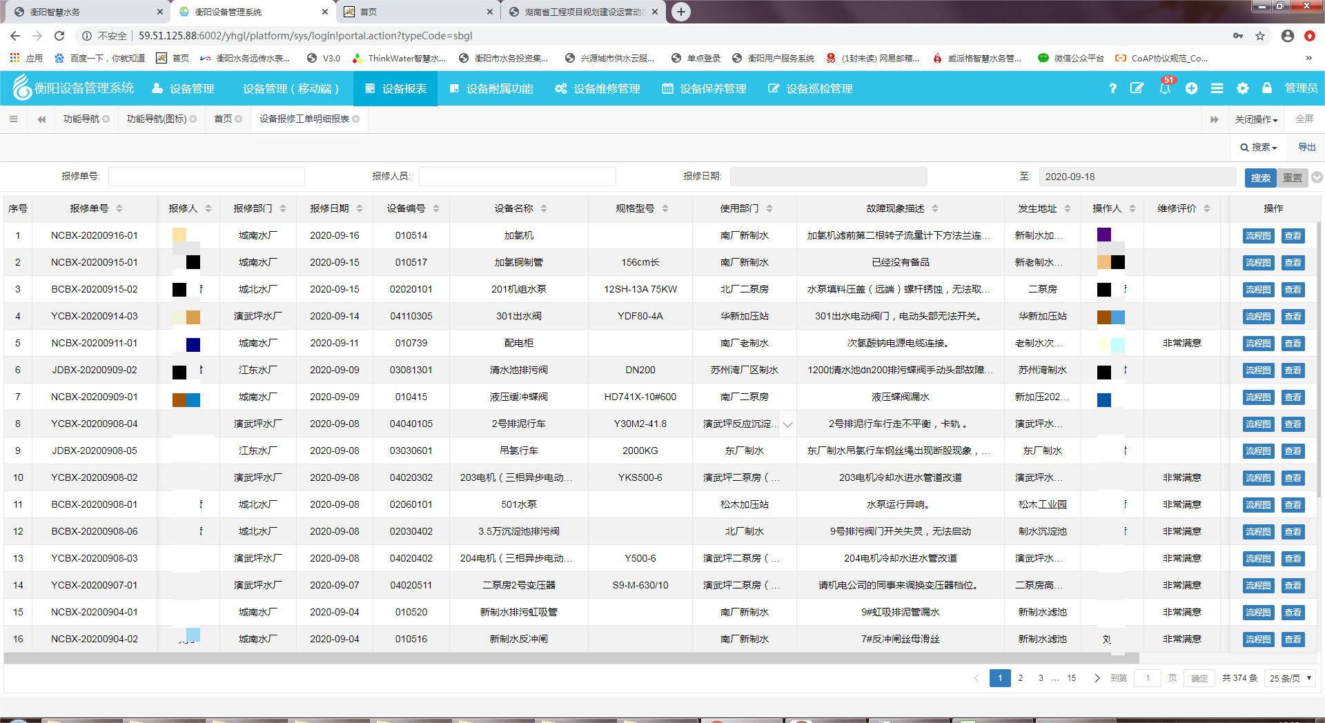Toggle the left sidebar hamburger menu
The width and height of the screenshot is (1325, 723).
point(13,119)
